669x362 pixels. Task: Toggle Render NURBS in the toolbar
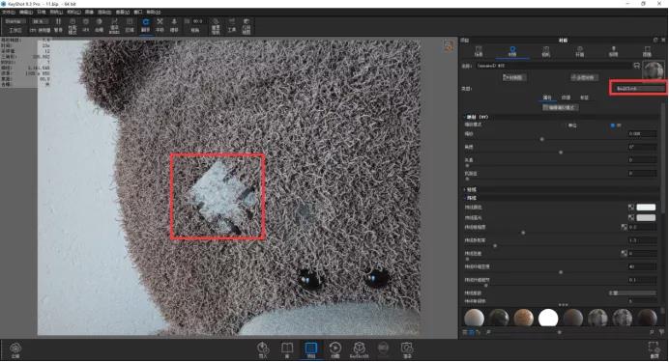click(114, 25)
